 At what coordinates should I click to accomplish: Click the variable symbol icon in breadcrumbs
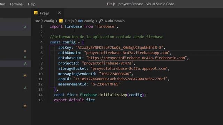click(80, 21)
